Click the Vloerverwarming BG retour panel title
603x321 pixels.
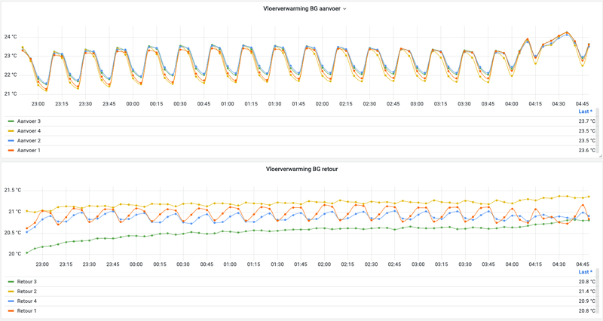(302, 169)
